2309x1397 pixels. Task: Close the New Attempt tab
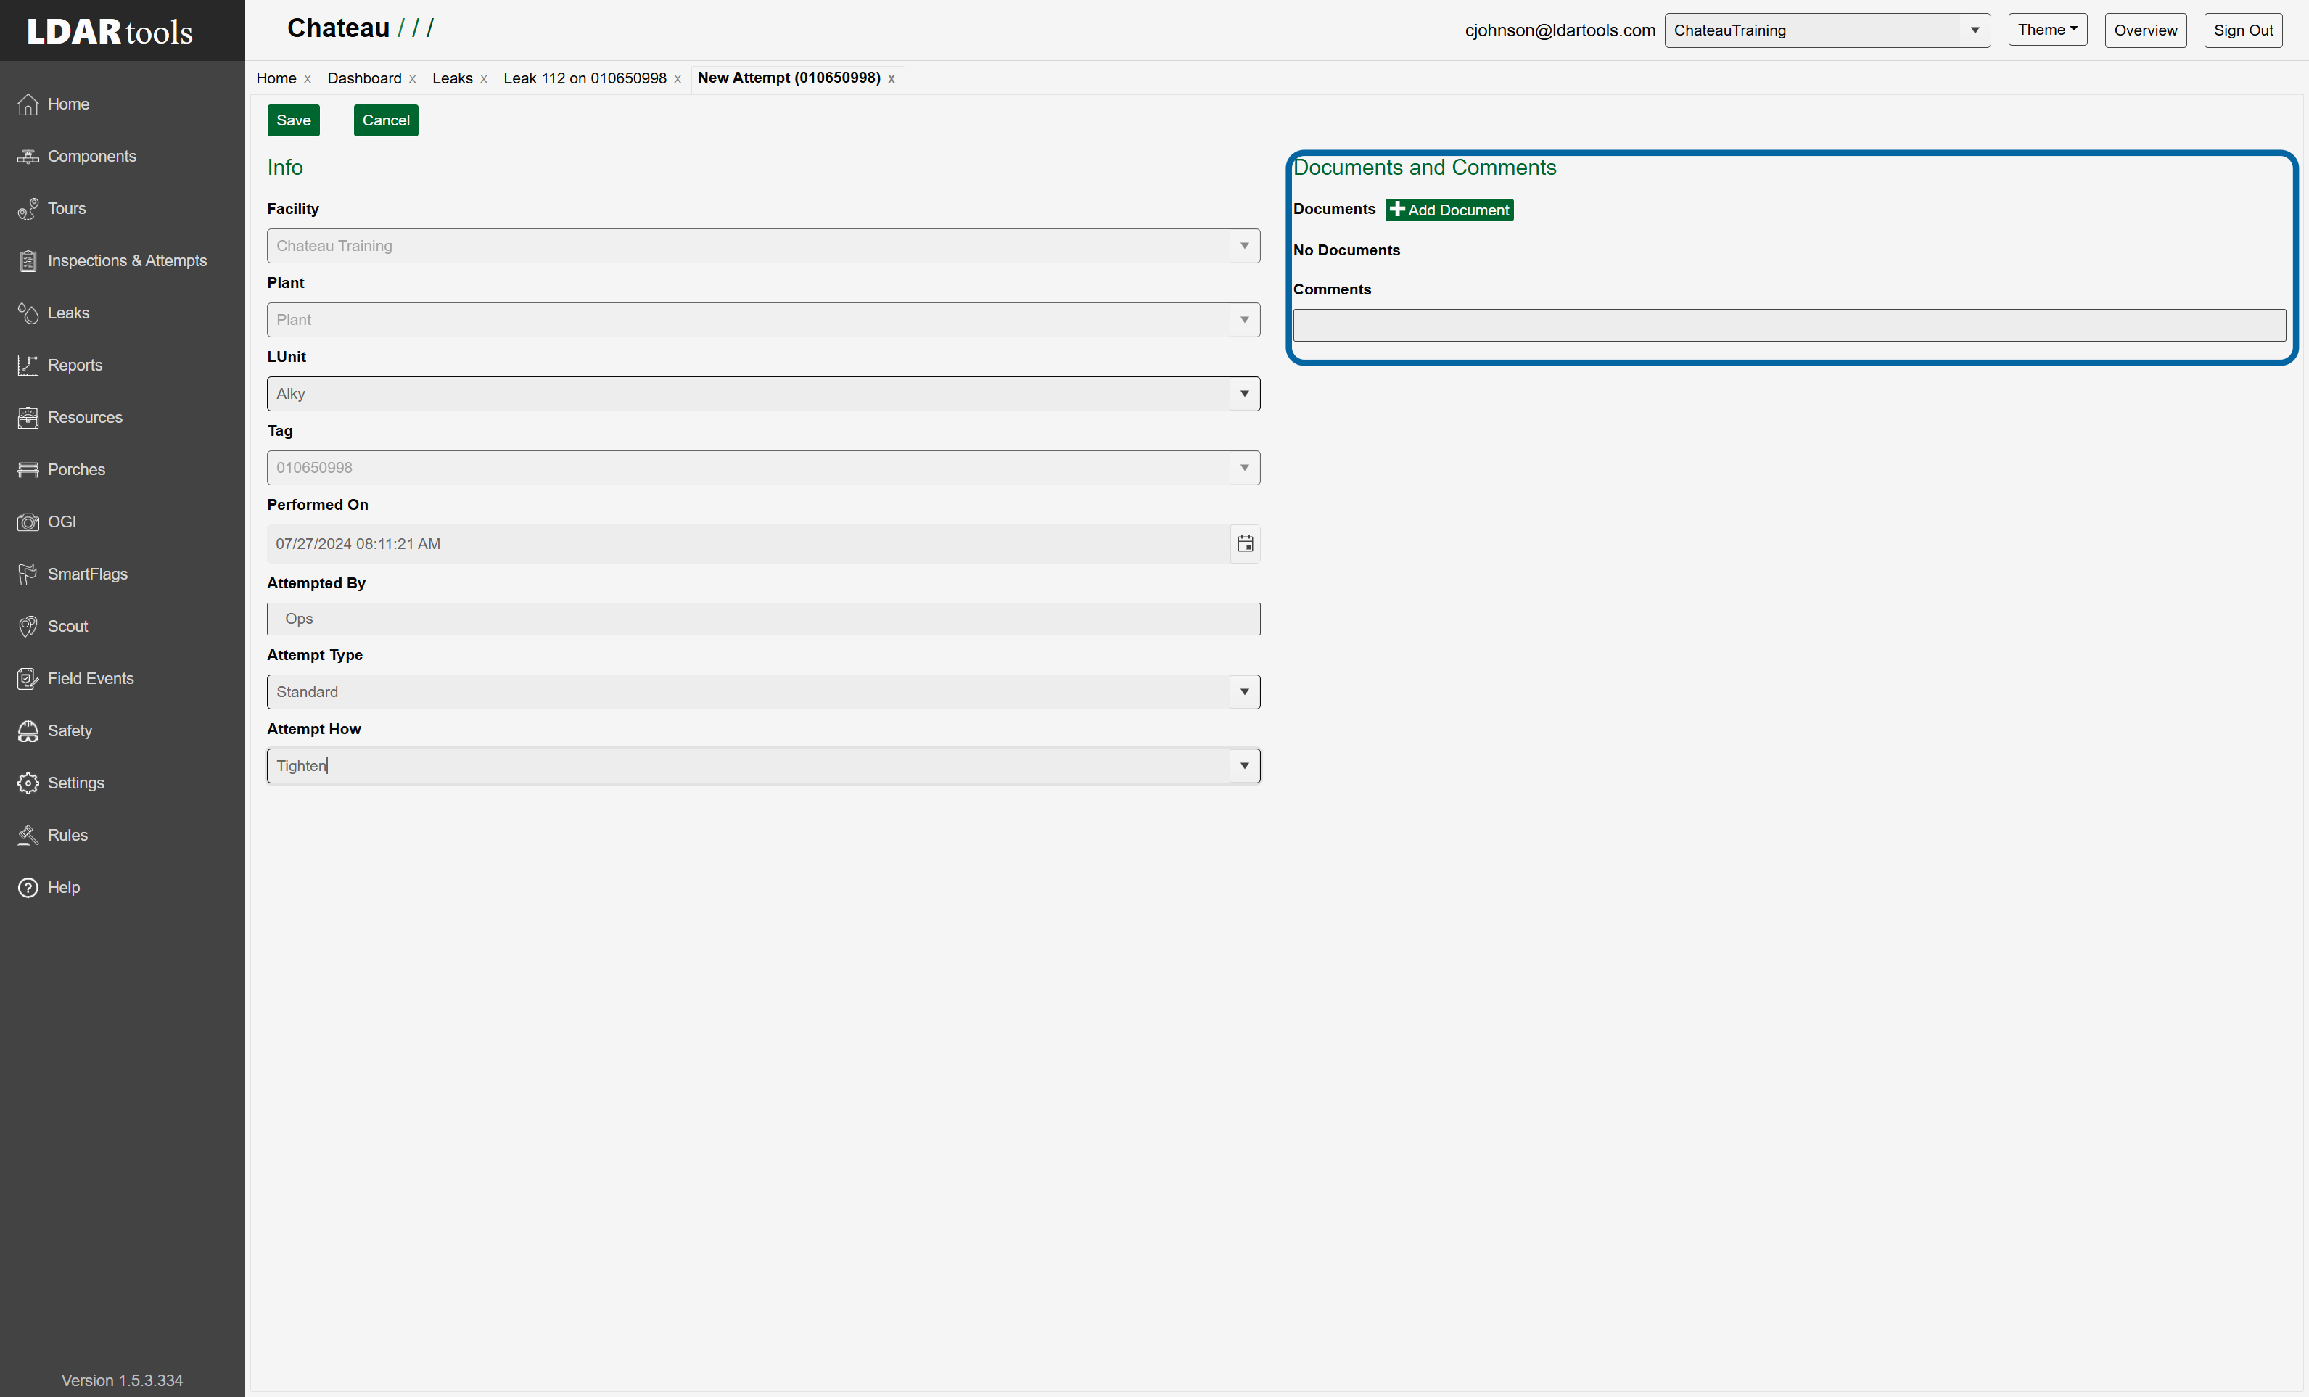coord(892,79)
